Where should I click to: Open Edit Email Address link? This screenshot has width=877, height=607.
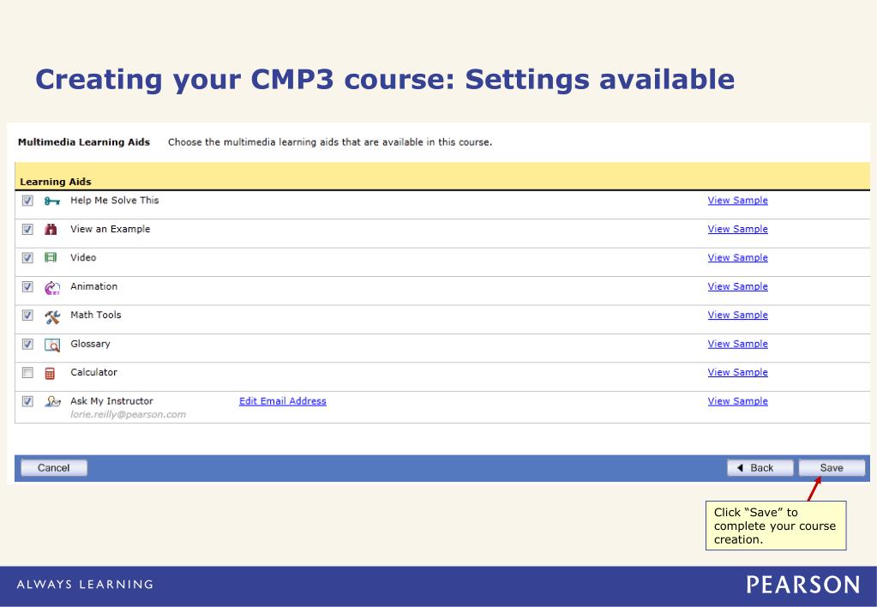tap(282, 401)
